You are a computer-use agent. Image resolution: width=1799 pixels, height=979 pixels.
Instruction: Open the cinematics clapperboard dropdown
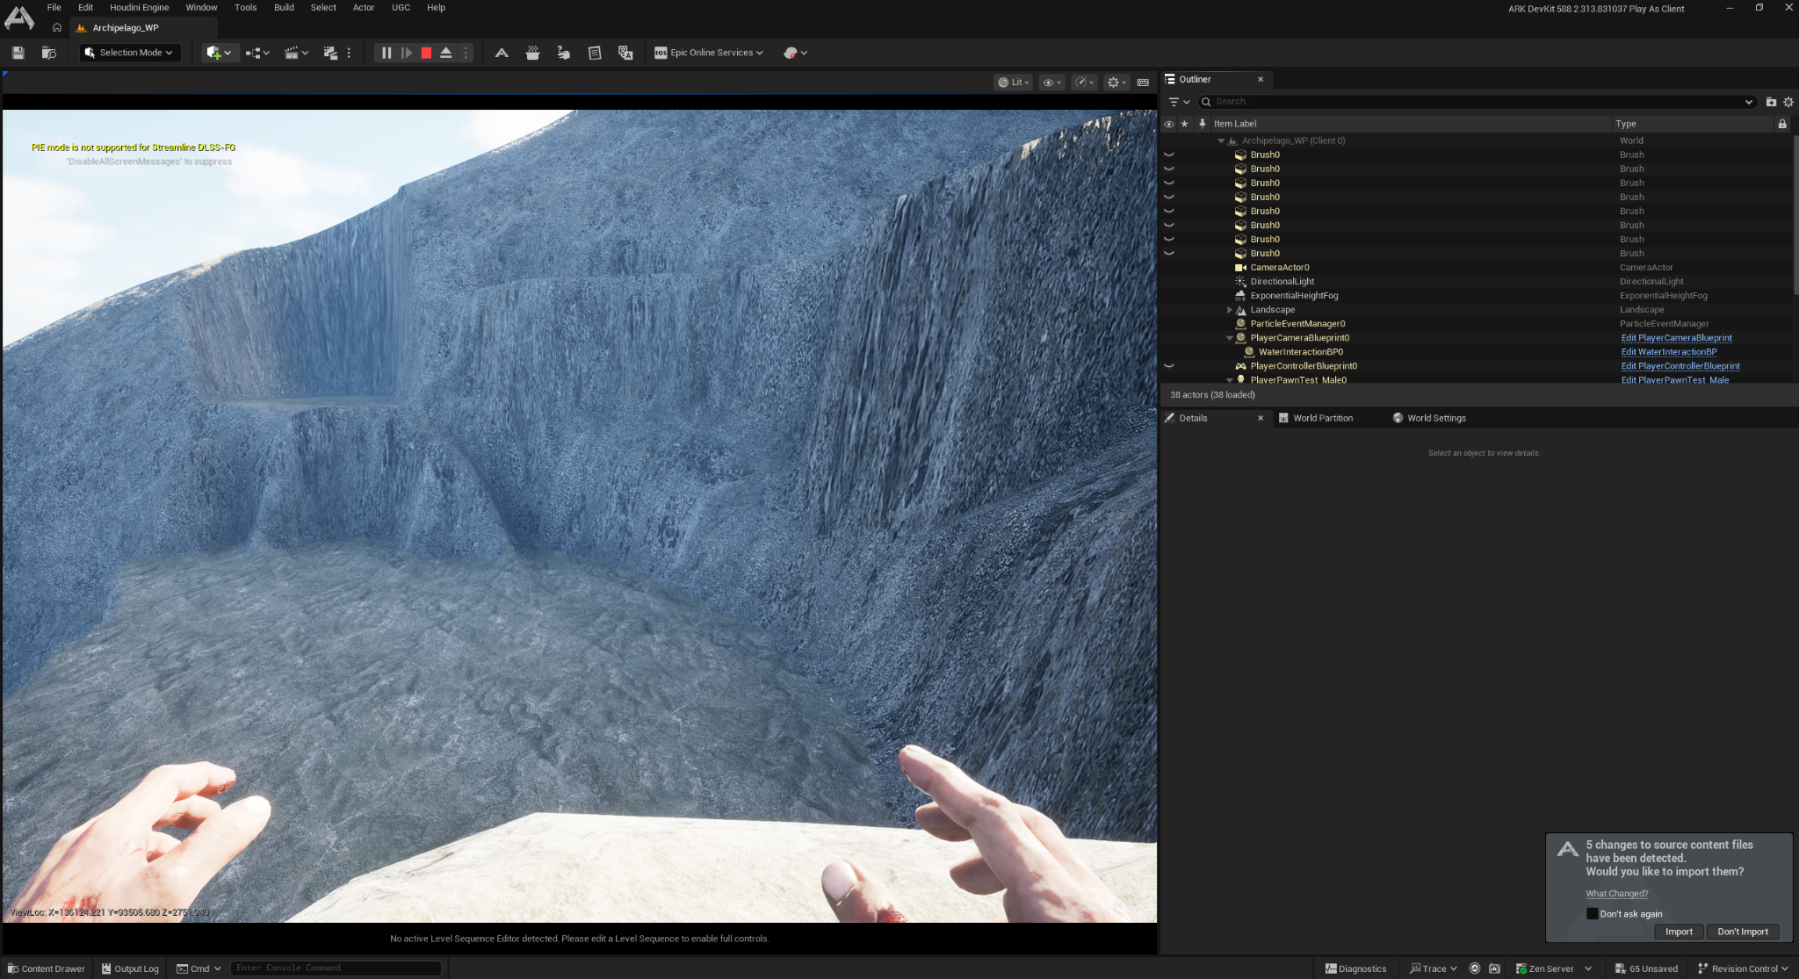coord(296,53)
